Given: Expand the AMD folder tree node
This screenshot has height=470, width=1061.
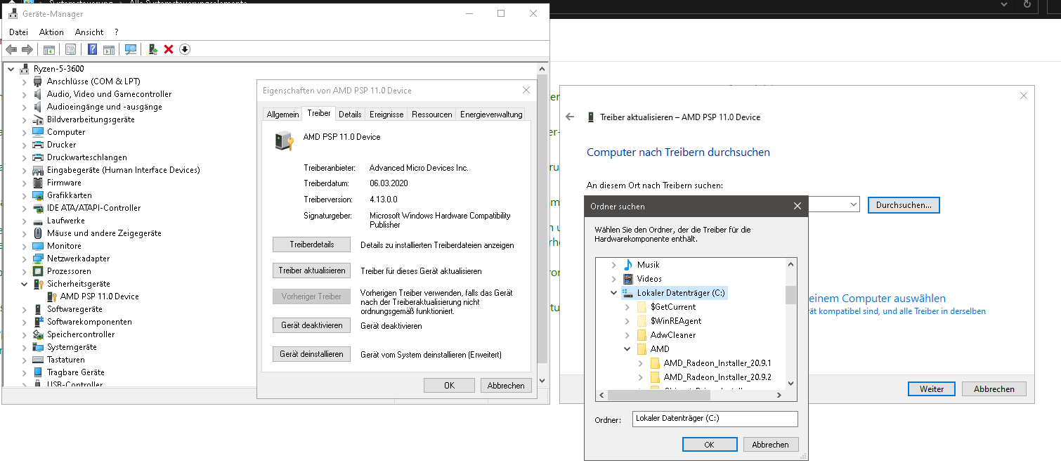Looking at the screenshot, I should [x=627, y=348].
